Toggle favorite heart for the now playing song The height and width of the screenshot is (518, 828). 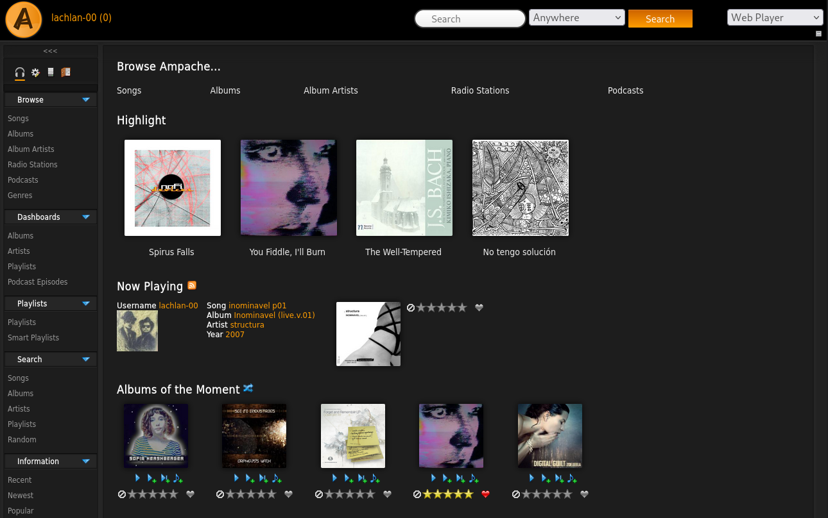(x=479, y=308)
